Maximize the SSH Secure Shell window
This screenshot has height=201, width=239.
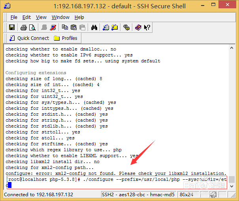tap(213, 5)
